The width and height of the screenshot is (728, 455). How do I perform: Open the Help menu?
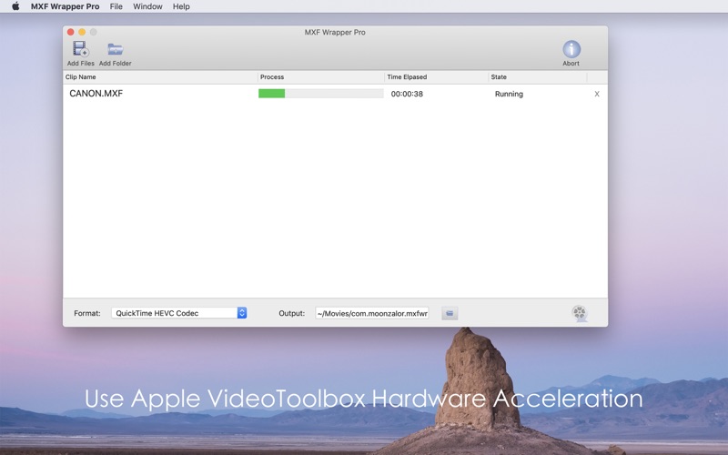tap(181, 6)
